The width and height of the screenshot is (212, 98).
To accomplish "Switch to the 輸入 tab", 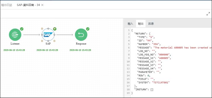I will 130,24.
